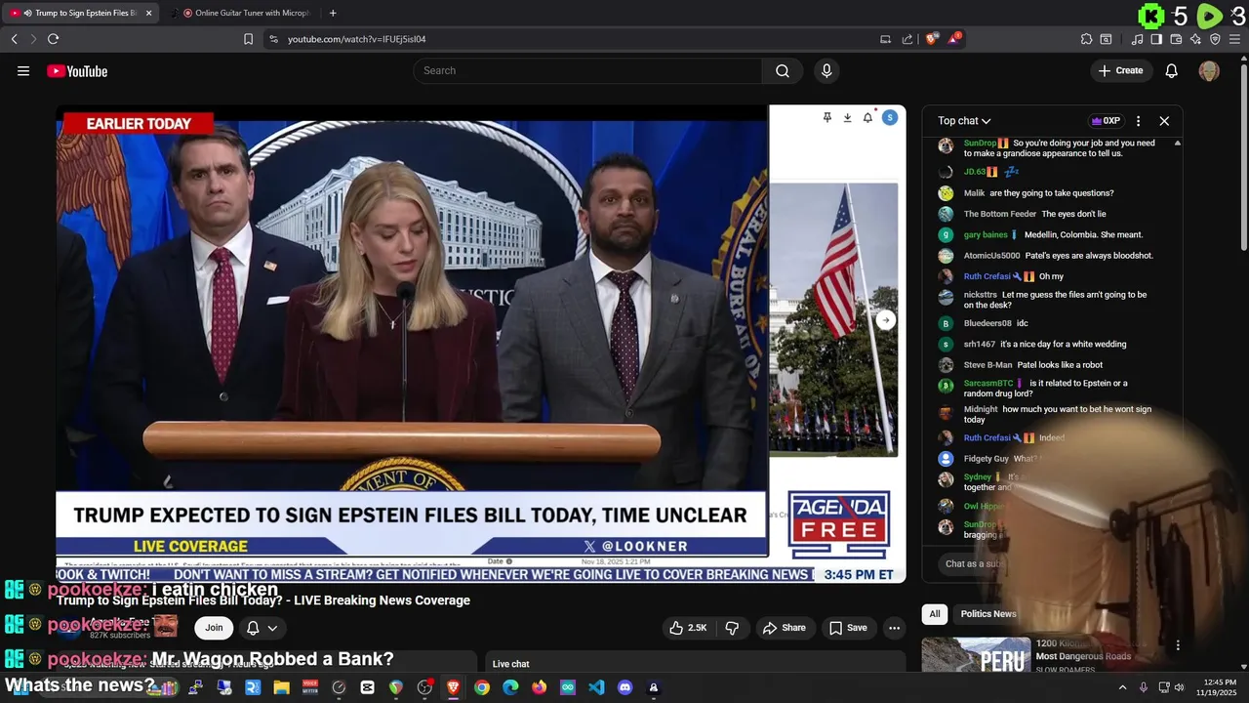
Task: Launch Google Chrome from the taskbar
Action: click(482, 687)
